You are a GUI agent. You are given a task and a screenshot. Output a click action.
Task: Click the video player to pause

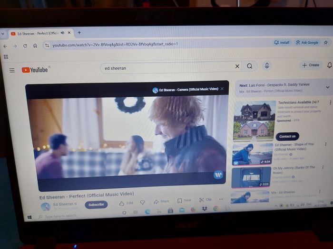click(127, 137)
